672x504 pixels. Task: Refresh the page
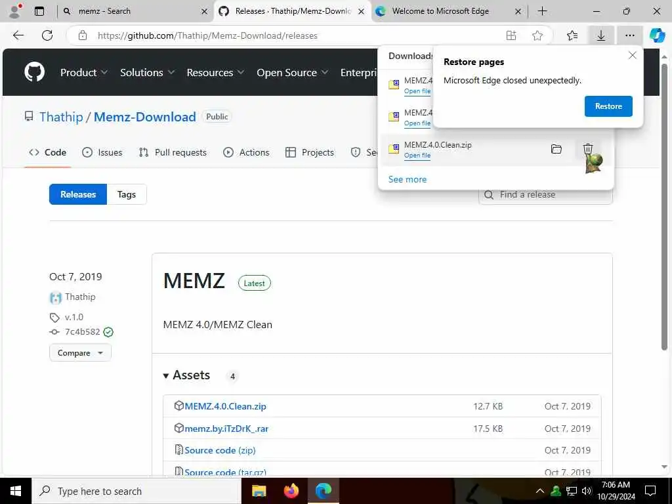coord(47,35)
